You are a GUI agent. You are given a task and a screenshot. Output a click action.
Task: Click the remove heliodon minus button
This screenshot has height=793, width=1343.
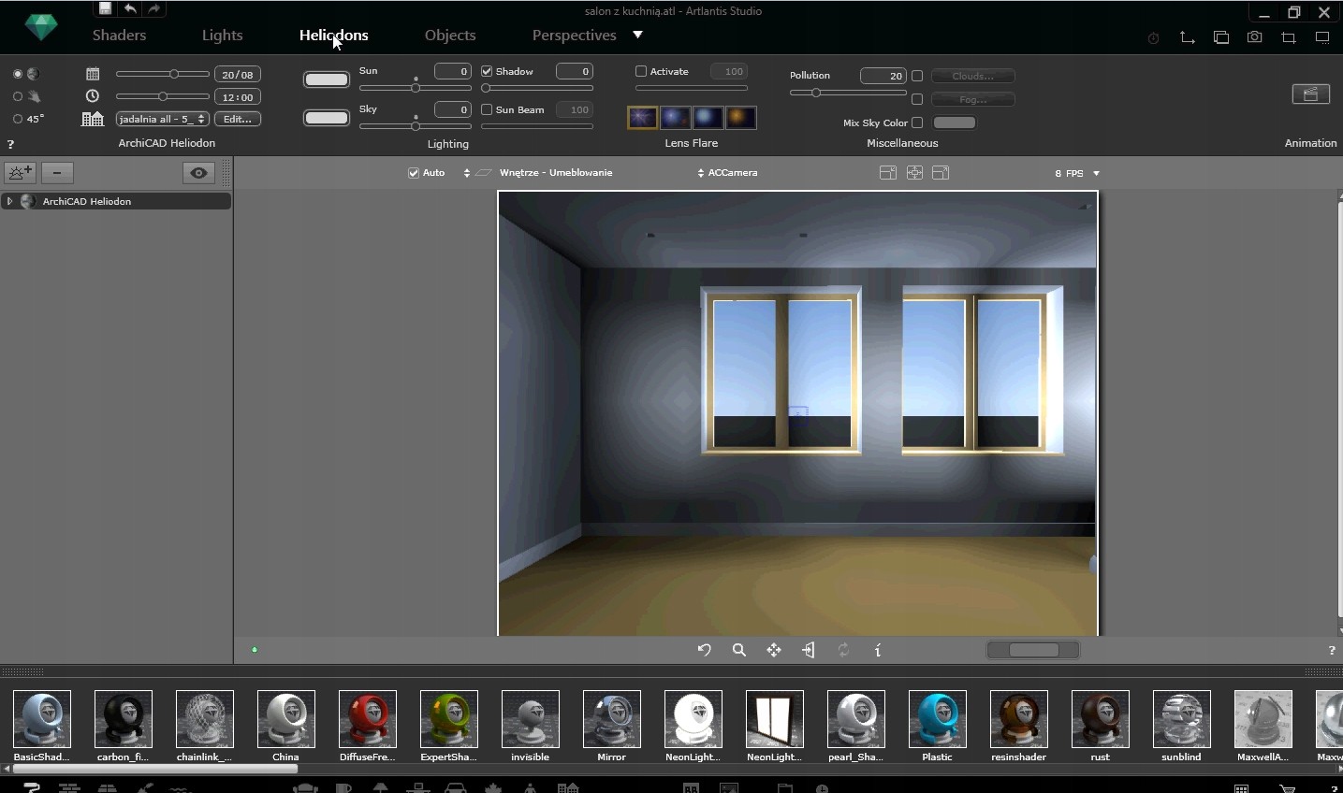coord(57,173)
